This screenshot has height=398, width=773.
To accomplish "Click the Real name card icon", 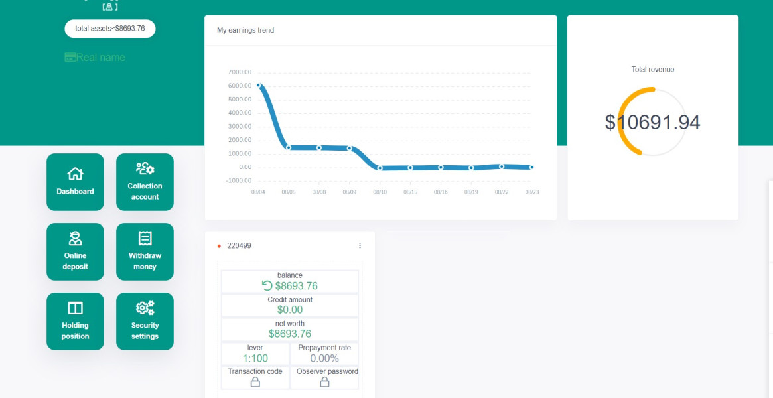I will pos(70,58).
